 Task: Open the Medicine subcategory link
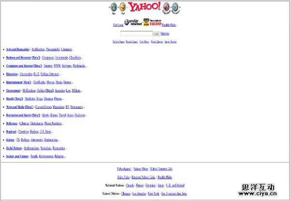click(x=30, y=99)
